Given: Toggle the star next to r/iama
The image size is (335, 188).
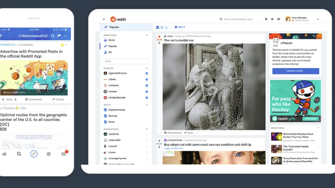Looking at the screenshot, I should (147, 79).
